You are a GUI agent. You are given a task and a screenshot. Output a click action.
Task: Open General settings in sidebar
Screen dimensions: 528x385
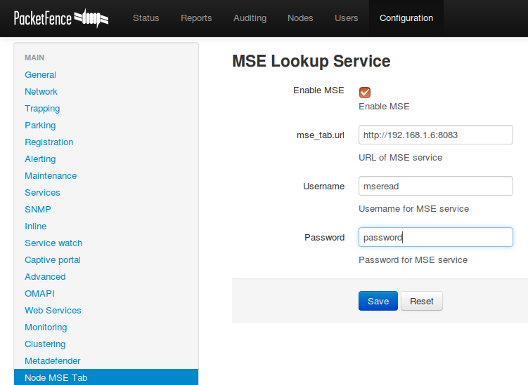pyautogui.click(x=40, y=74)
